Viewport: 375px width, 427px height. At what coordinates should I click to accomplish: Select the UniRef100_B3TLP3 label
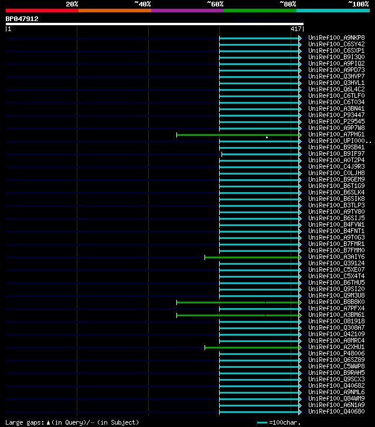point(336,205)
